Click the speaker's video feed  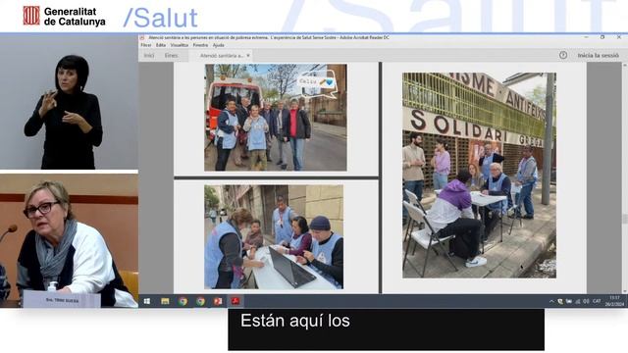pyautogui.click(x=69, y=240)
